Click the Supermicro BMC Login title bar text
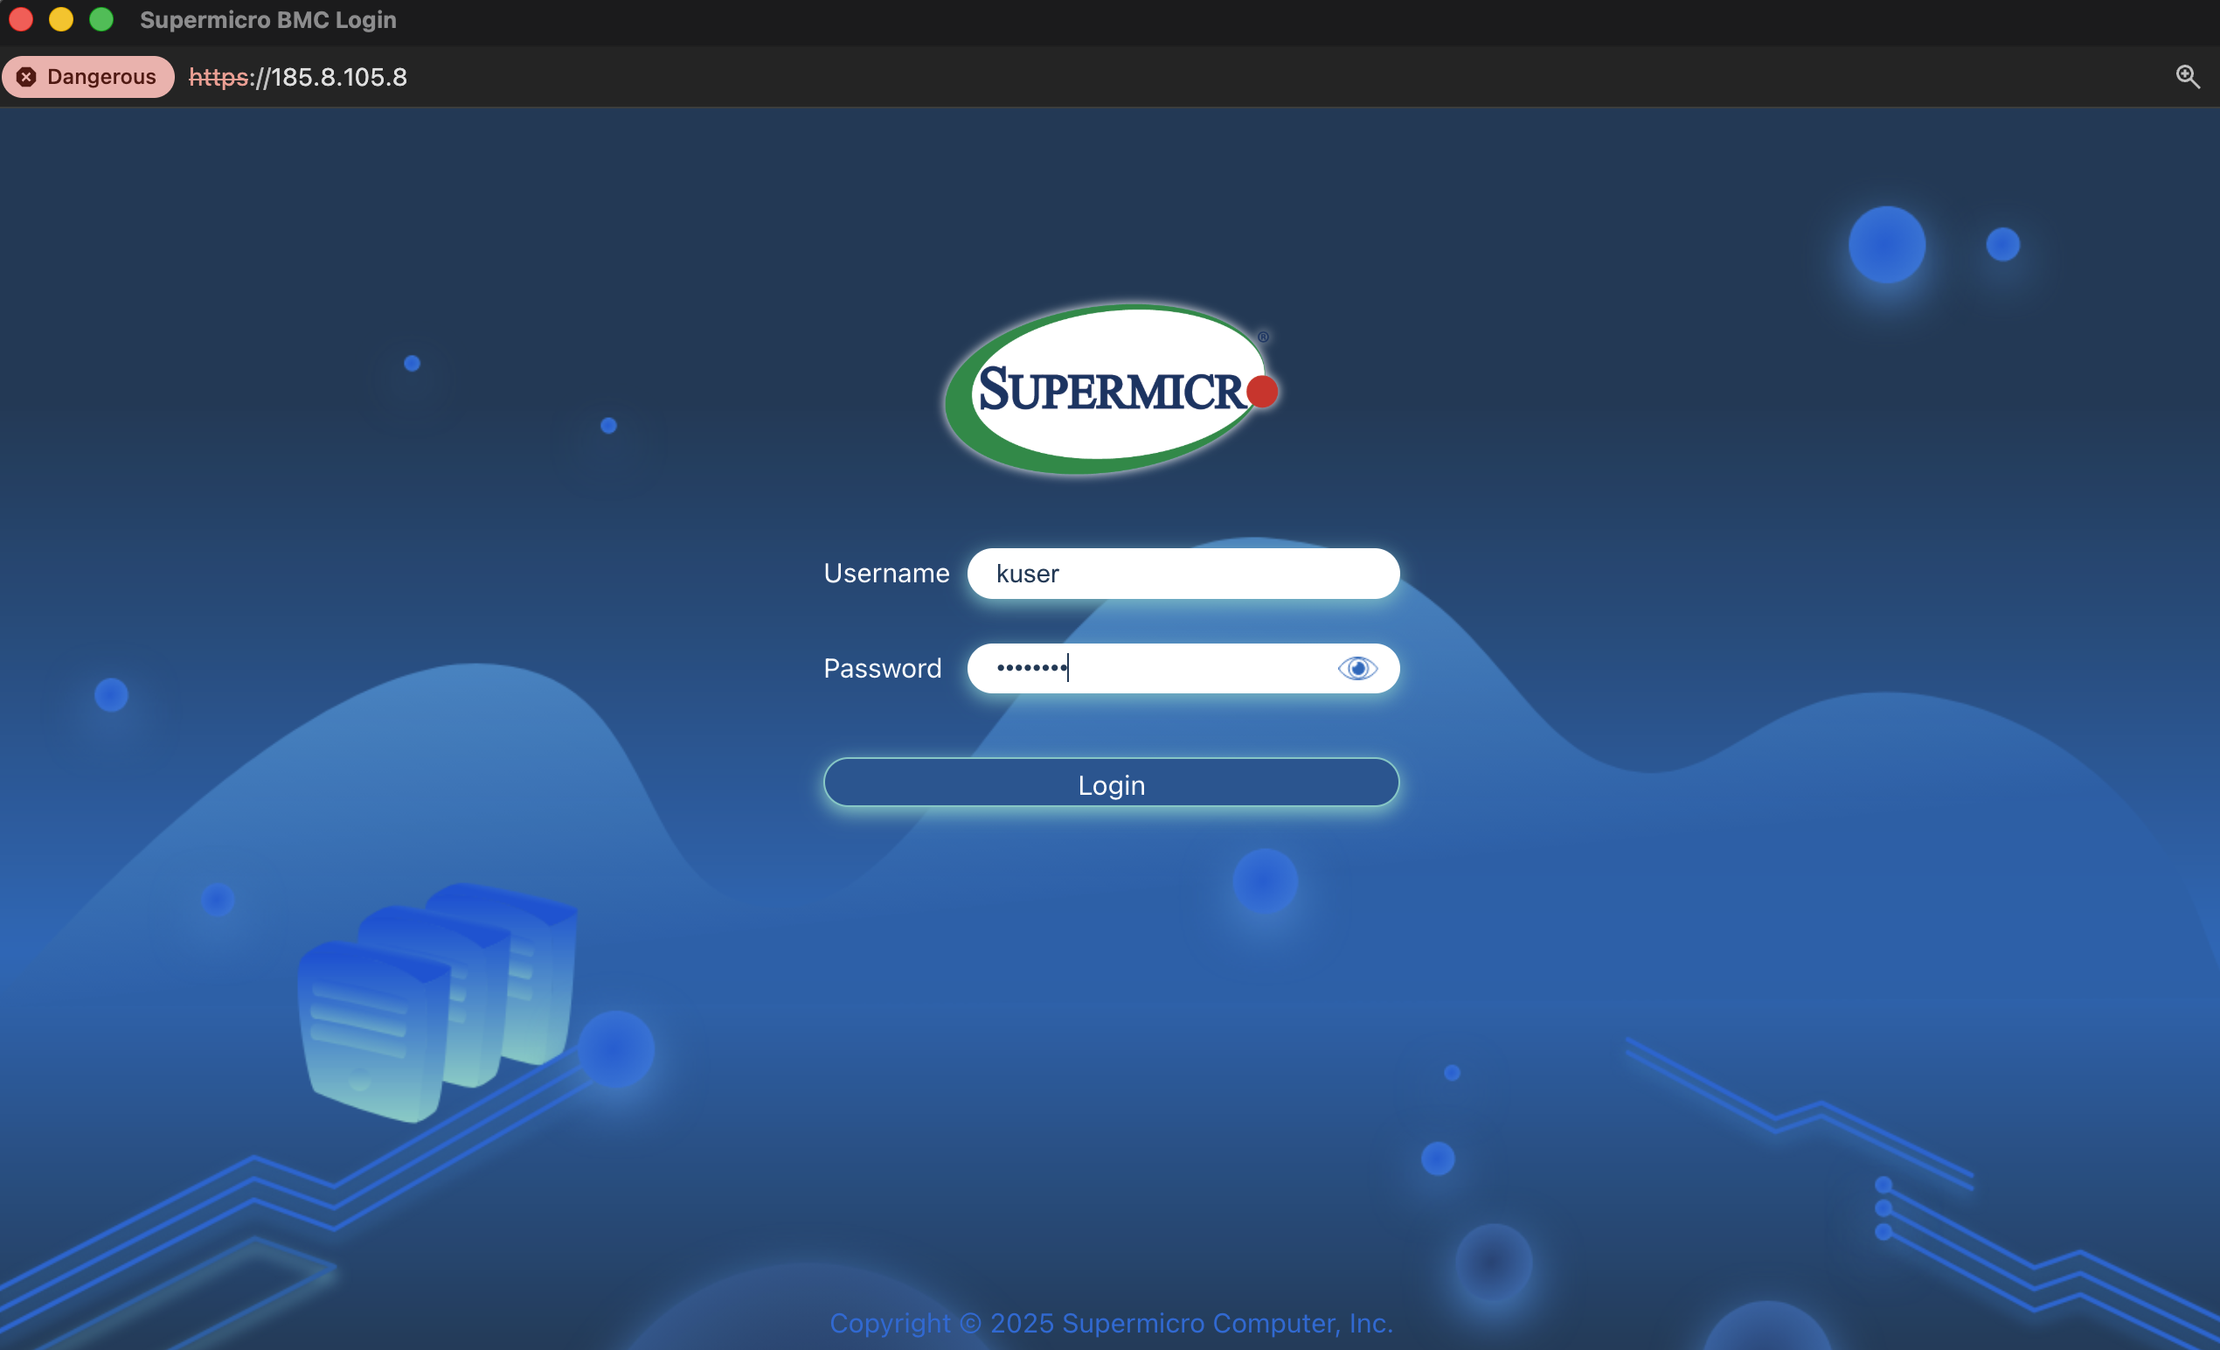The image size is (2220, 1350). click(267, 19)
